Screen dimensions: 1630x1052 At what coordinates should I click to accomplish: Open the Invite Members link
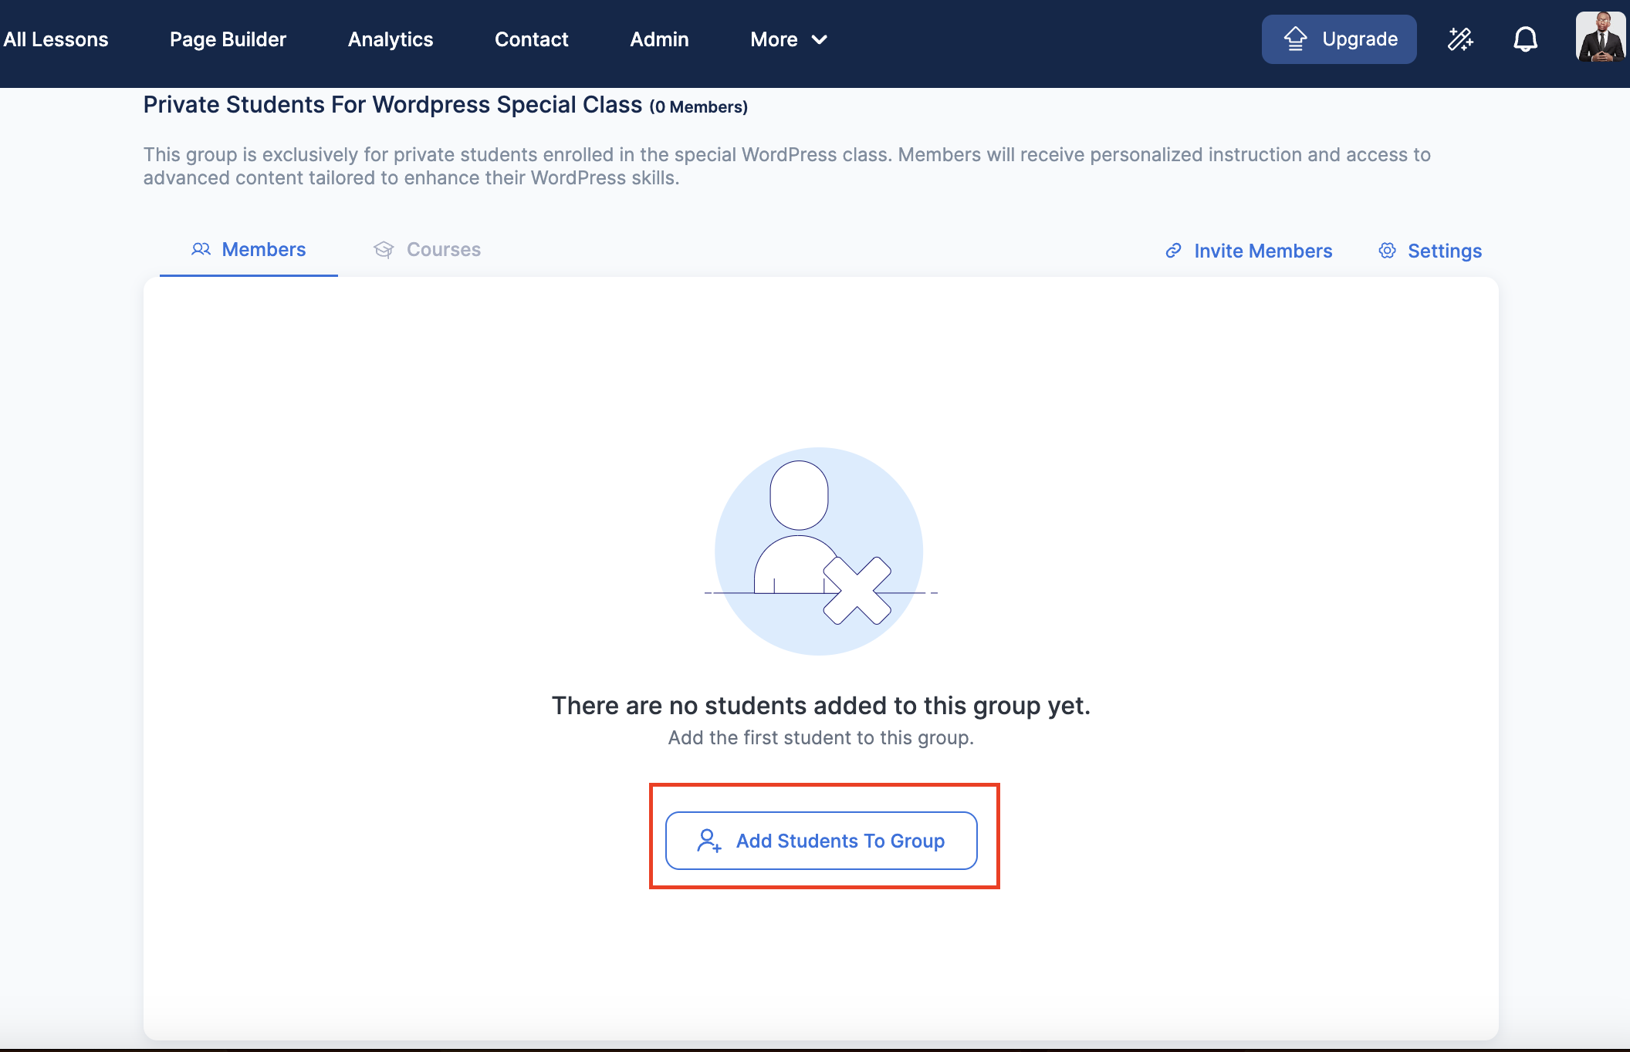click(1263, 251)
